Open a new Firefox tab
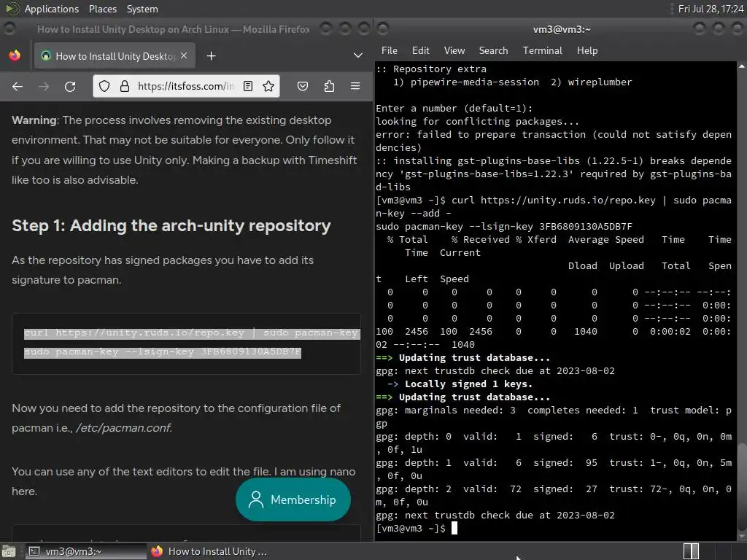The height and width of the screenshot is (560, 747). [211, 56]
